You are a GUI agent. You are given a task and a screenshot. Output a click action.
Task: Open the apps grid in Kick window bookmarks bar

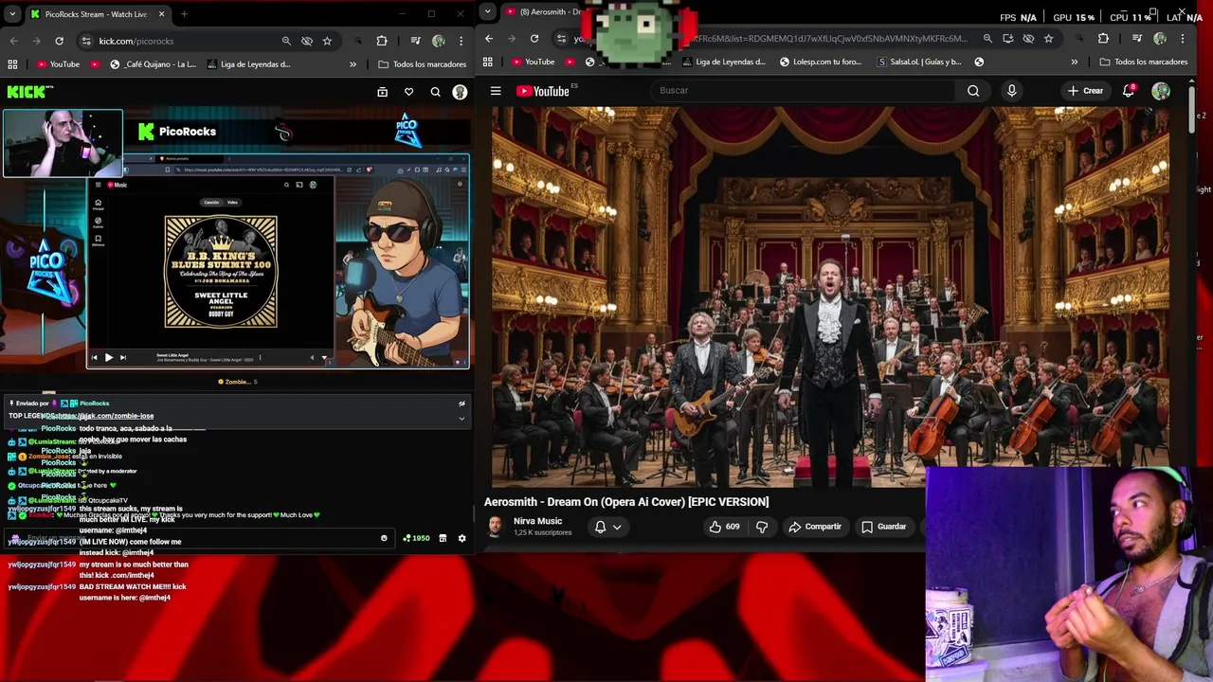pos(12,64)
